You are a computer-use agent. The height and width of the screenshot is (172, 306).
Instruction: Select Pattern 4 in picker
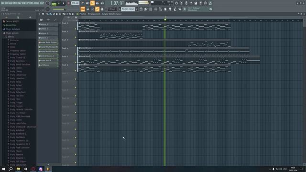tap(48, 38)
